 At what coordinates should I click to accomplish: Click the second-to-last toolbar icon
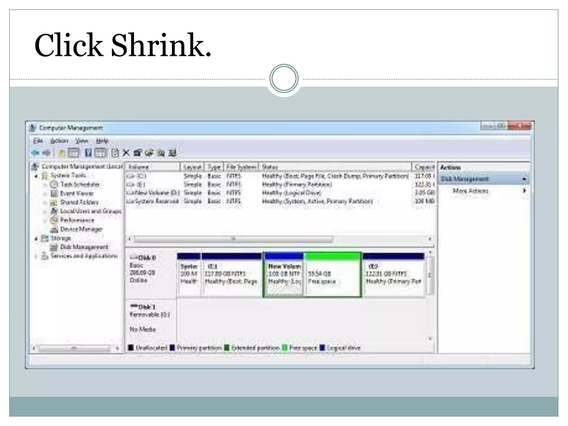pyautogui.click(x=161, y=153)
